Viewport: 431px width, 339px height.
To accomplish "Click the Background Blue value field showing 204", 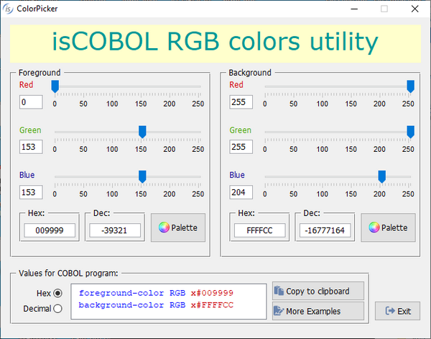I will (241, 192).
